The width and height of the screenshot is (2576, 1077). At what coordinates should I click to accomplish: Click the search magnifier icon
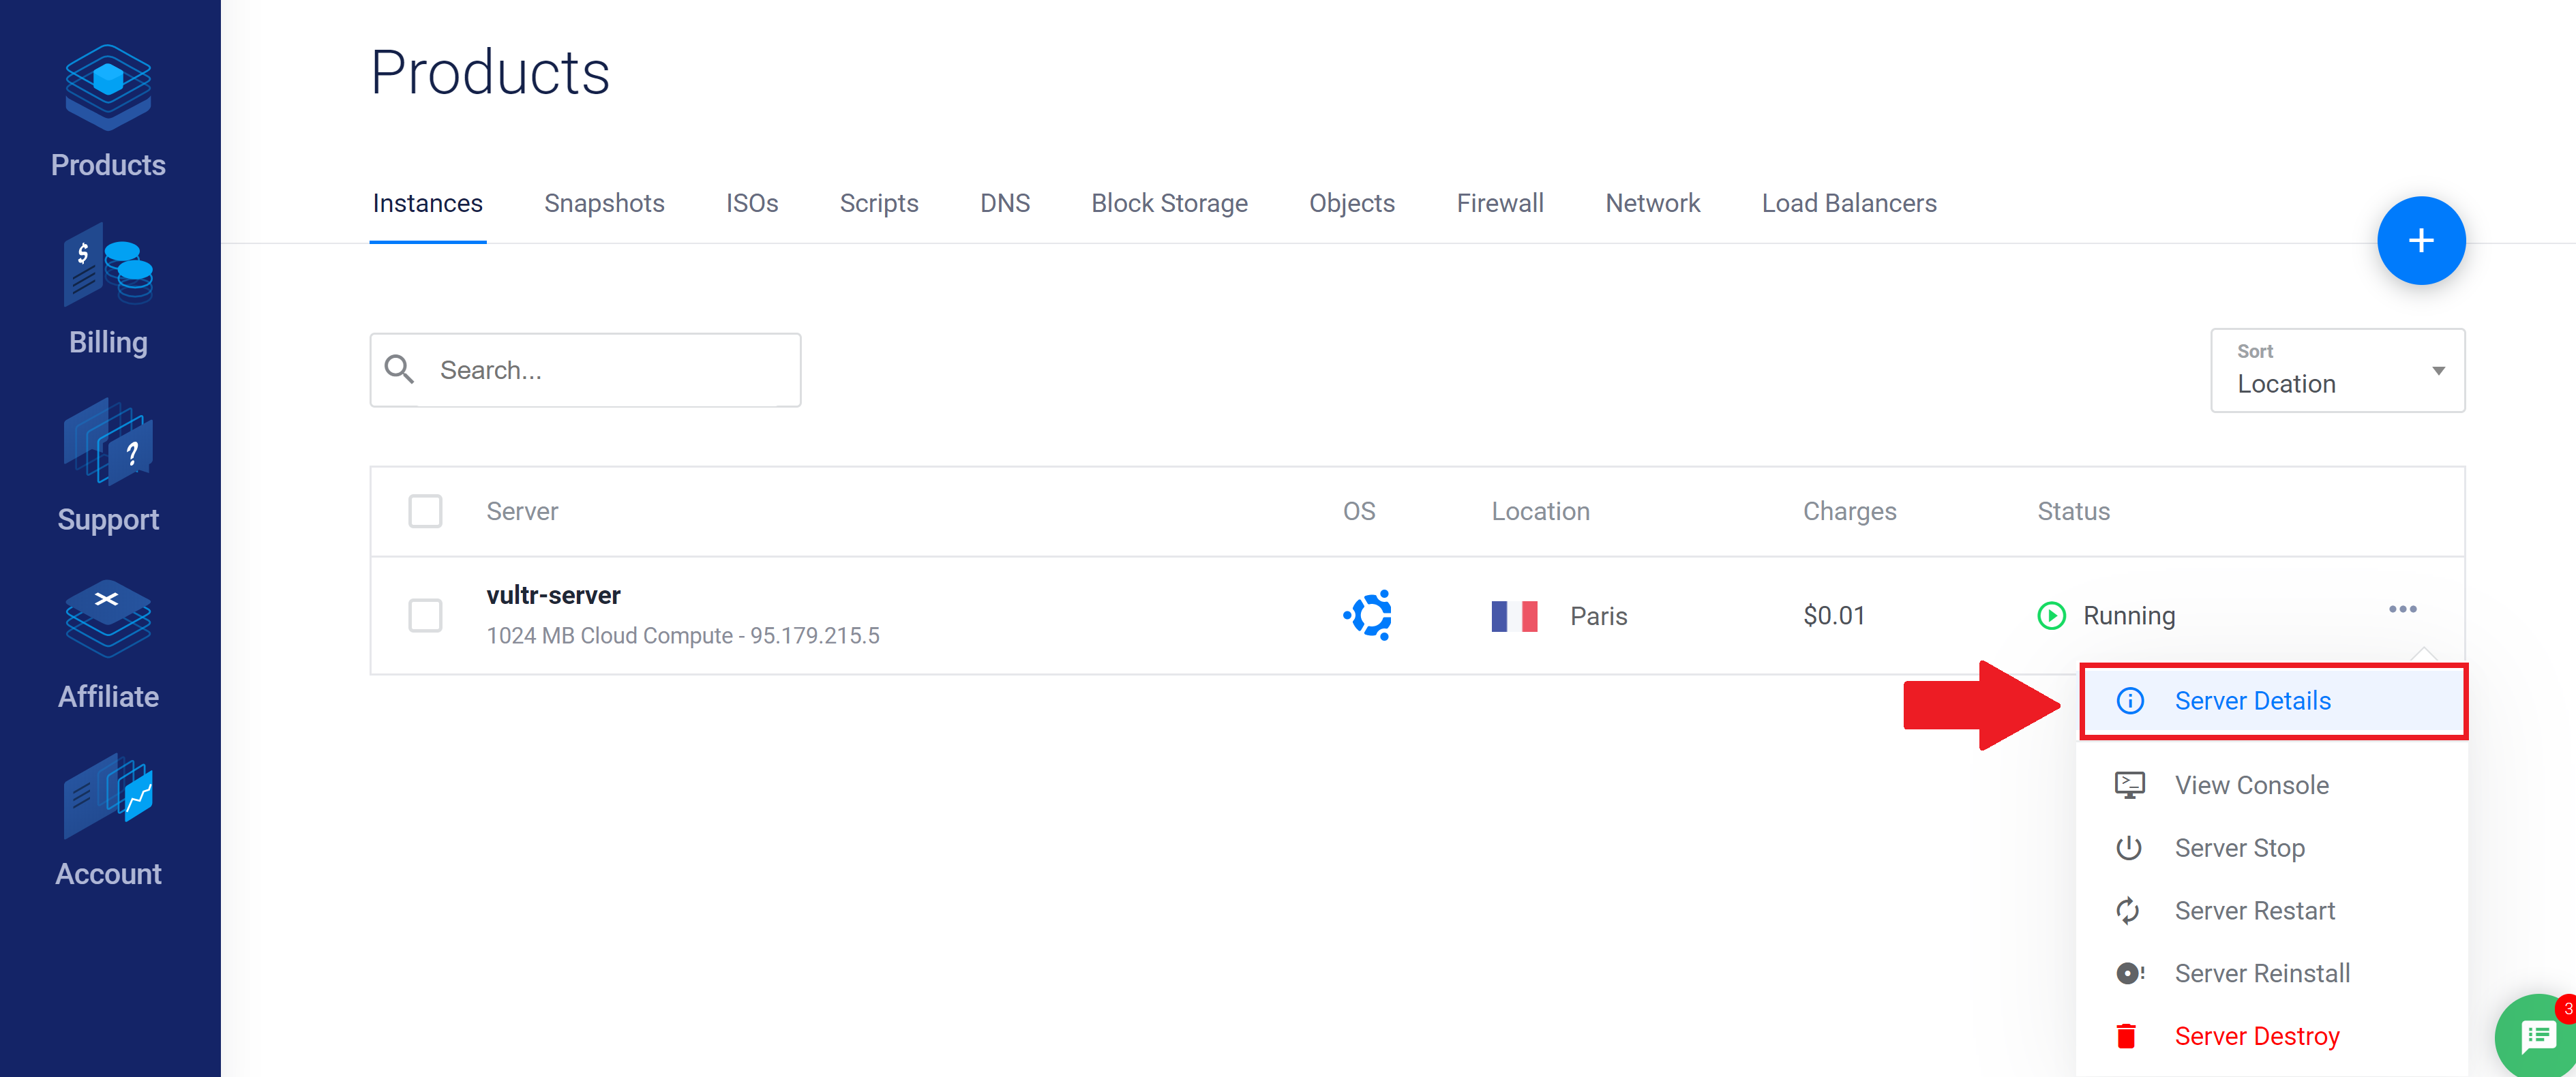[x=400, y=369]
